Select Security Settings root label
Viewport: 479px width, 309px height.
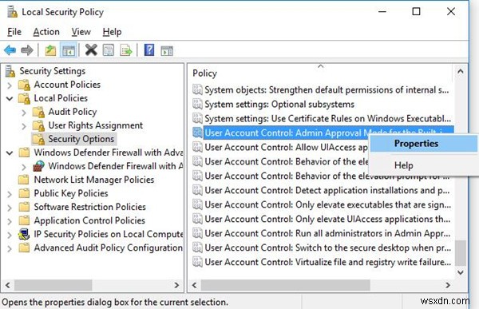(52, 71)
